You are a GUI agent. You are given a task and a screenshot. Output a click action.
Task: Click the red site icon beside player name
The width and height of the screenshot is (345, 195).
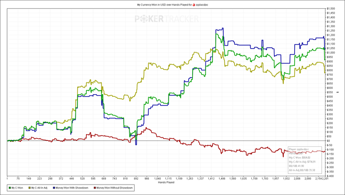coord(194,4)
